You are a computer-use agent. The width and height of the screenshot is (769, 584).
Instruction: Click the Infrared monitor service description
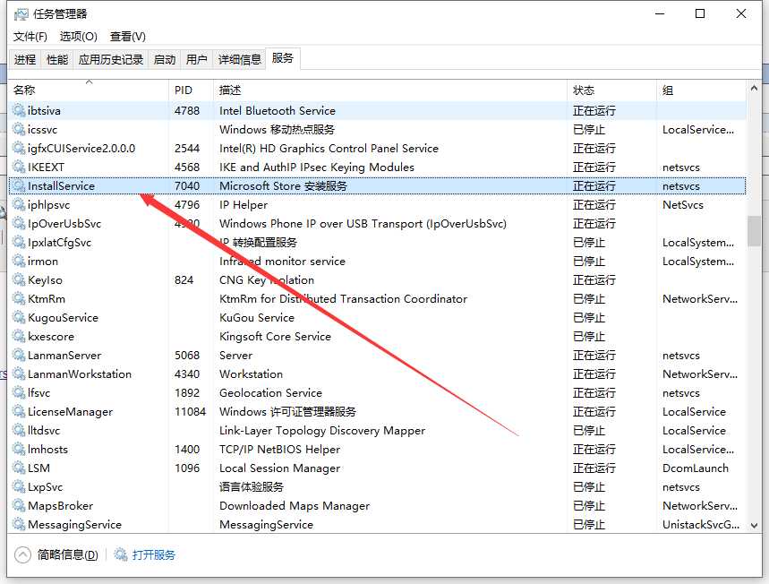(x=282, y=262)
